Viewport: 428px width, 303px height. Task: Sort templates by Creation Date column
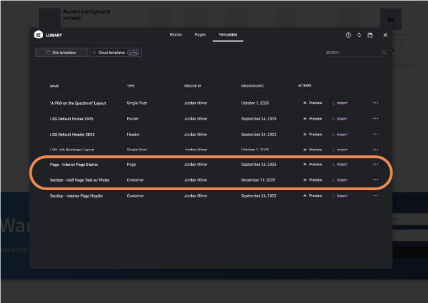tap(254, 86)
